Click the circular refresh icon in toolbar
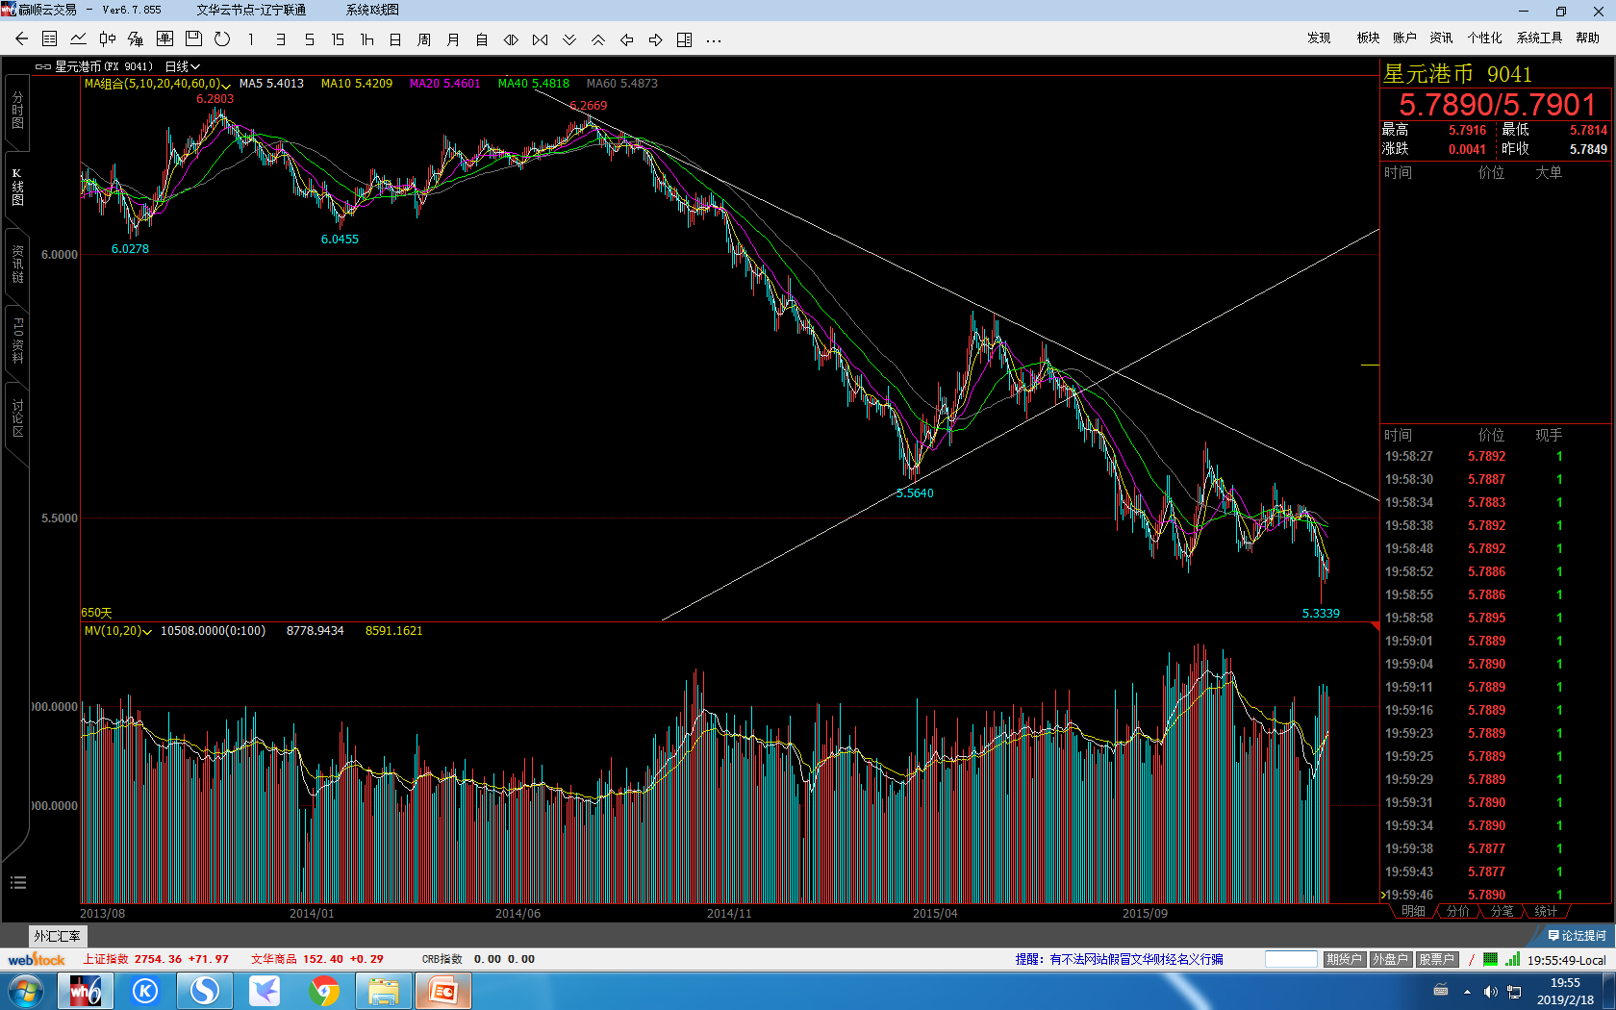The height and width of the screenshot is (1010, 1616). (222, 39)
